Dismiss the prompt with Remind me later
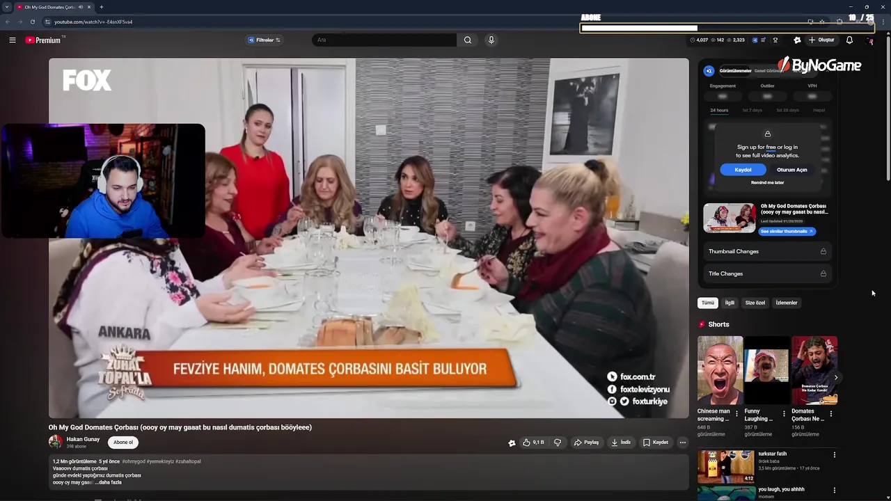The width and height of the screenshot is (891, 501). tap(767, 182)
